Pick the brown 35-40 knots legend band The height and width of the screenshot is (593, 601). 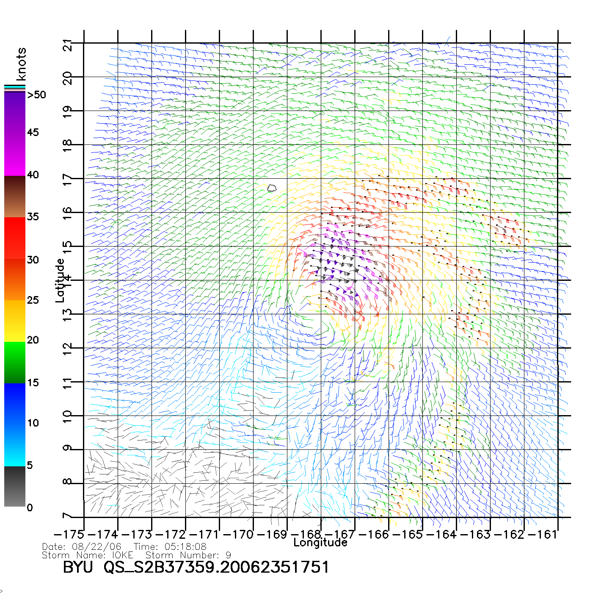[15, 197]
